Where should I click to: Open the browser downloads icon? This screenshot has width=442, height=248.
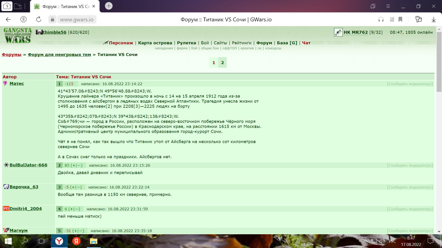coord(434,19)
